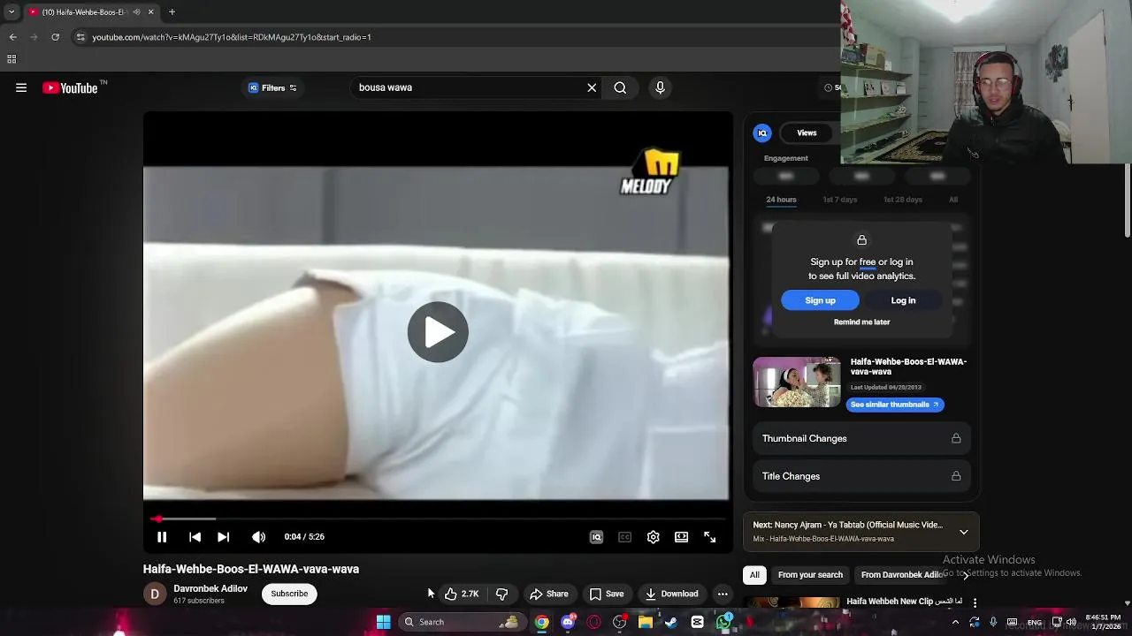Log in to vidIQ
Screen dimensions: 1132x636
coord(903,300)
